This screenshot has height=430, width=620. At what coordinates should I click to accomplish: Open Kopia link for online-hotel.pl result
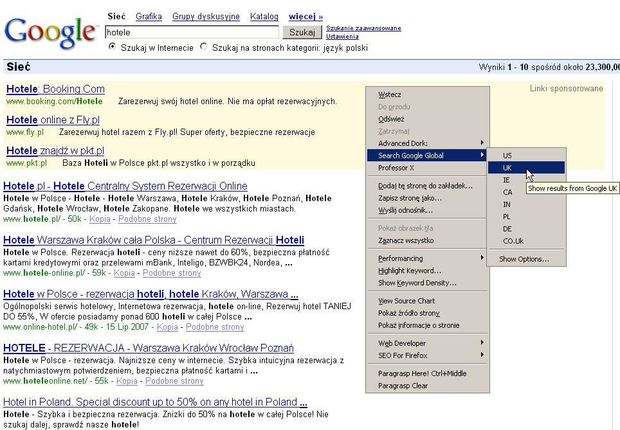pyautogui.click(x=167, y=327)
